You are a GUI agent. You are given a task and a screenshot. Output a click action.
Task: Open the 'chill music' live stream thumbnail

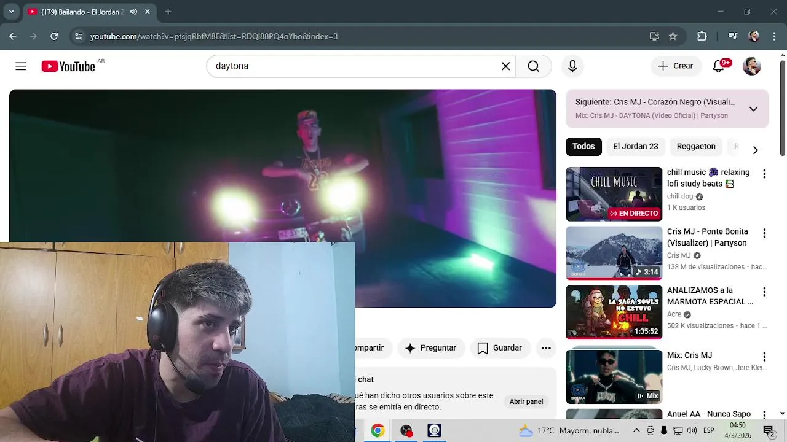(614, 194)
